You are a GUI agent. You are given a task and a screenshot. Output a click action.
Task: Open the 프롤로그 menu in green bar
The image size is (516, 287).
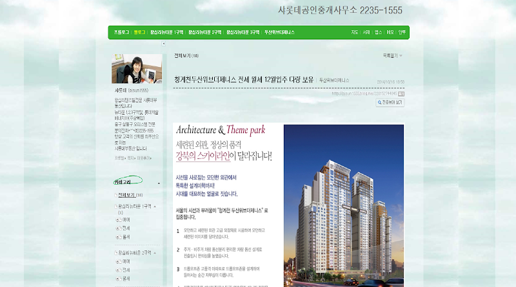pos(121,32)
